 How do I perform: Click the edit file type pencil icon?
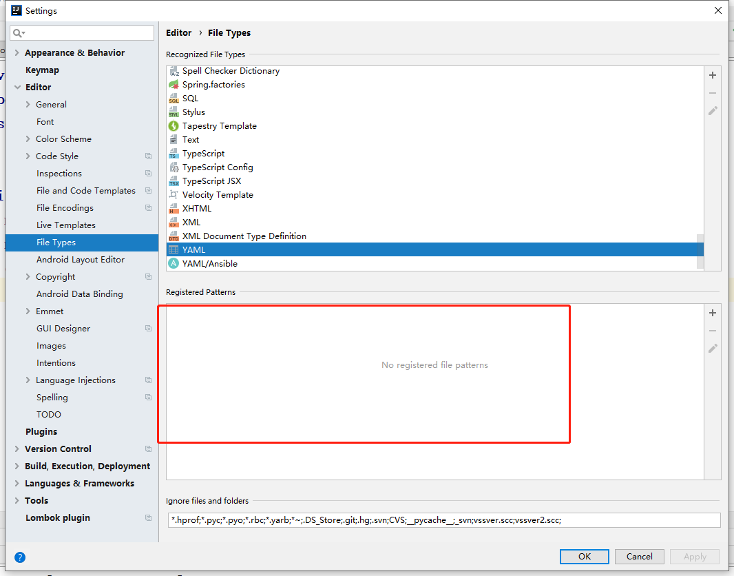(713, 111)
